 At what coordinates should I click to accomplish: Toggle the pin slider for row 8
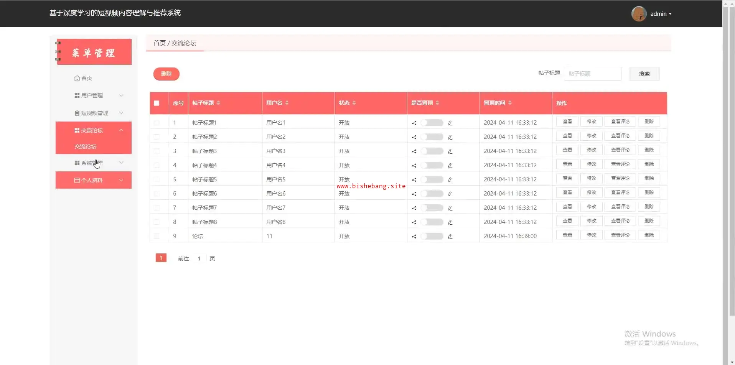[432, 222]
